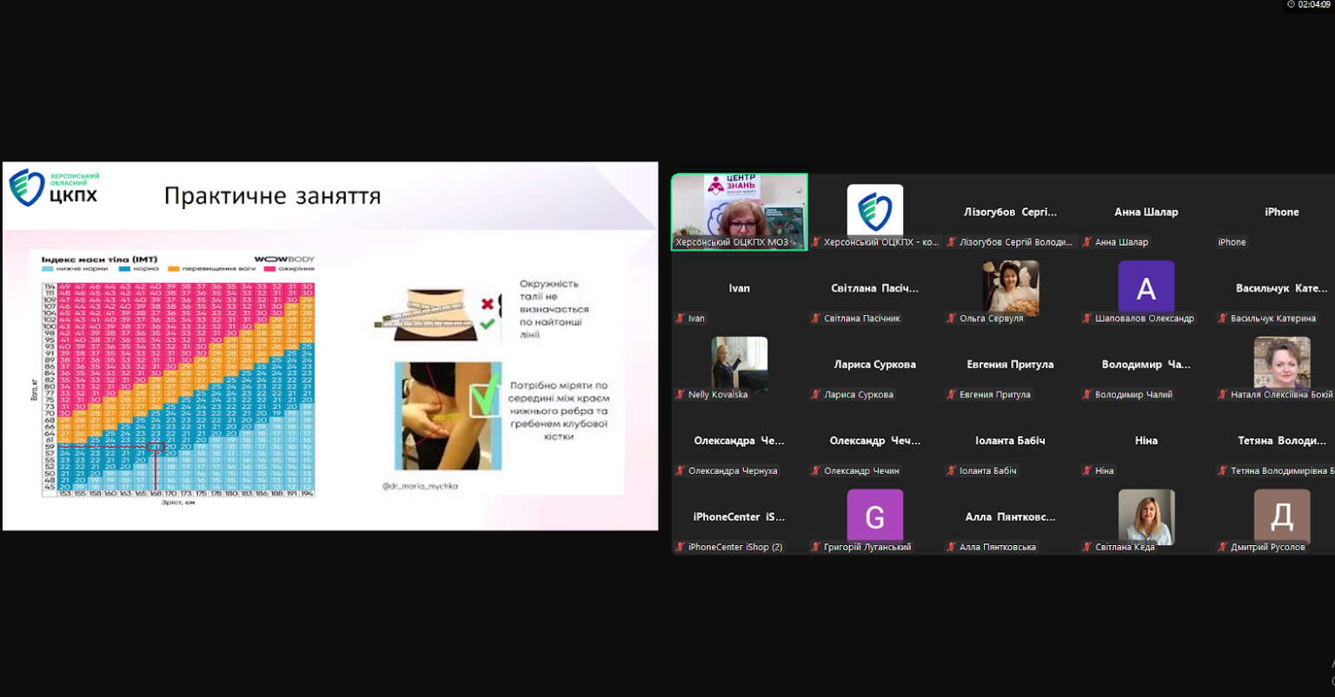Click the 'G' avatar of Григорій Луганський
Screen dimensions: 1335x697
(874, 516)
